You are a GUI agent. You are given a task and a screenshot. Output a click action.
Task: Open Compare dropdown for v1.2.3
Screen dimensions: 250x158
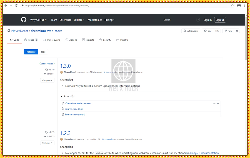(47, 143)
